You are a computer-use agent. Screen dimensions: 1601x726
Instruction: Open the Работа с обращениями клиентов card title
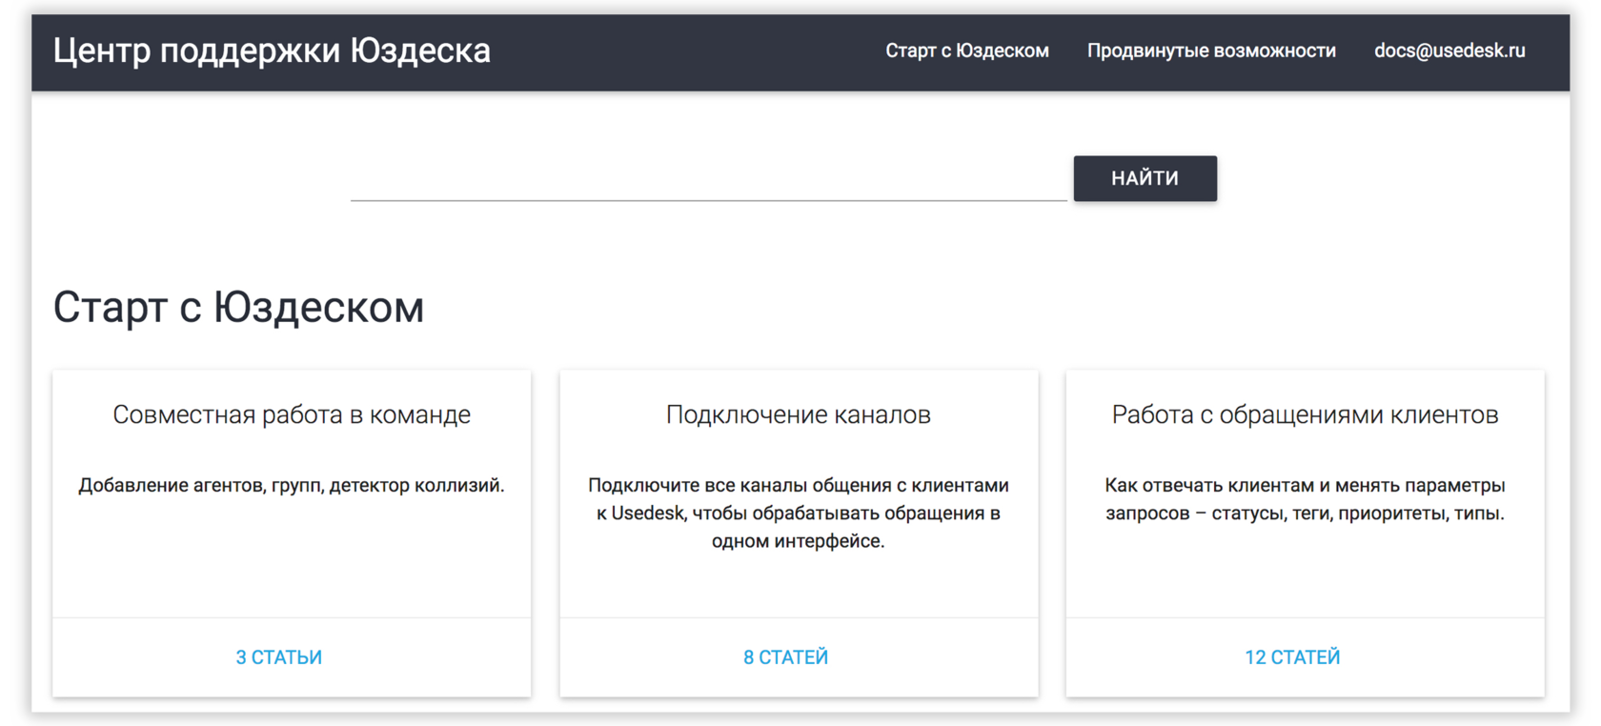pos(1305,414)
